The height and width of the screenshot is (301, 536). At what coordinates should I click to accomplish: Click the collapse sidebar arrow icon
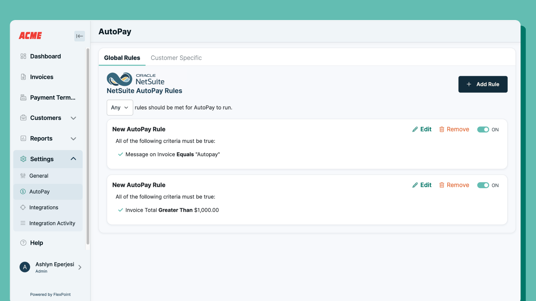pyautogui.click(x=80, y=36)
